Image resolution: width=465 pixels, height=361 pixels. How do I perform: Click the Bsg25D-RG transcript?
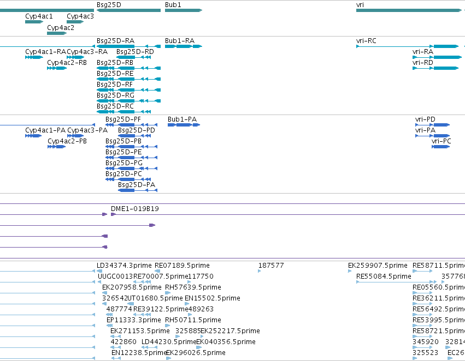click(129, 101)
